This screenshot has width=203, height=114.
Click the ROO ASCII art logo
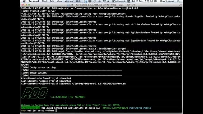tap(35, 93)
